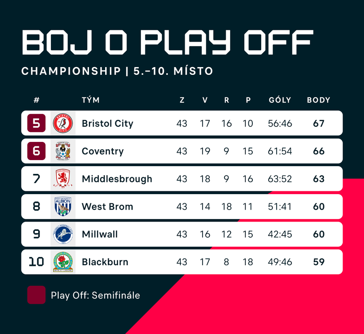This screenshot has width=364, height=334.
Task: Click the Blackburn Rovers rose crest
Action: 63,262
